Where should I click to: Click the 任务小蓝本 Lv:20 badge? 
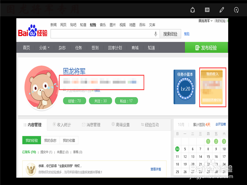point(184,87)
